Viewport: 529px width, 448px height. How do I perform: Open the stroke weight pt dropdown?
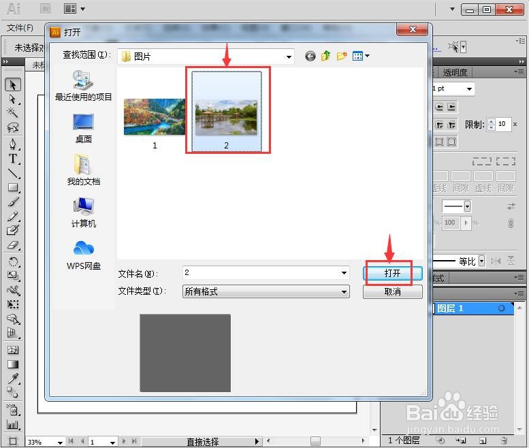tap(469, 89)
